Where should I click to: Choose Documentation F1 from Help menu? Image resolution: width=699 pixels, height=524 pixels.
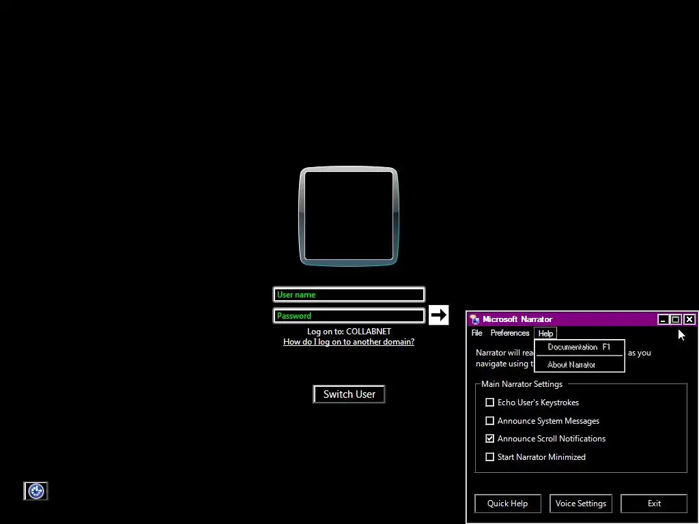point(579,347)
